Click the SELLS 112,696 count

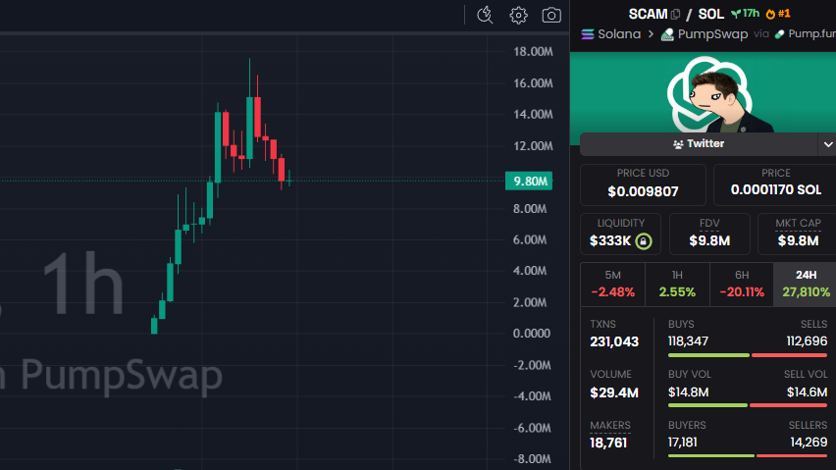coord(807,341)
